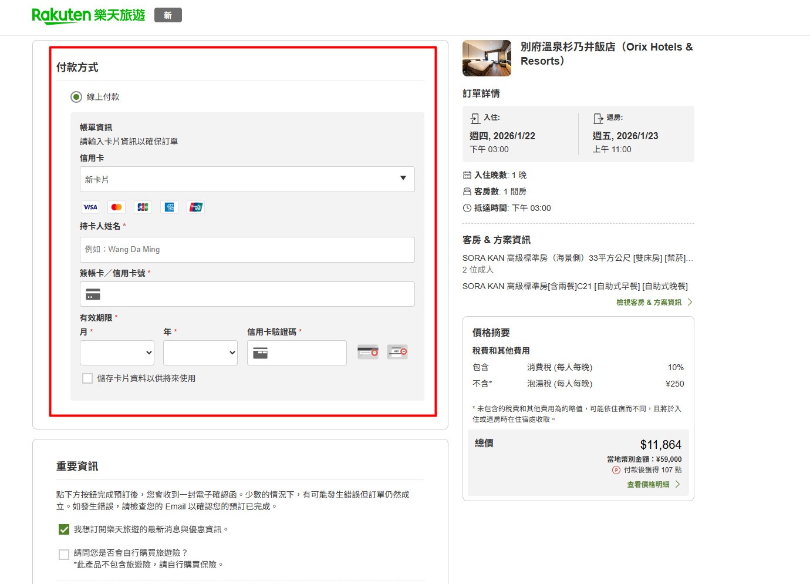
Task: Click the JCB card icon
Action: 143,207
